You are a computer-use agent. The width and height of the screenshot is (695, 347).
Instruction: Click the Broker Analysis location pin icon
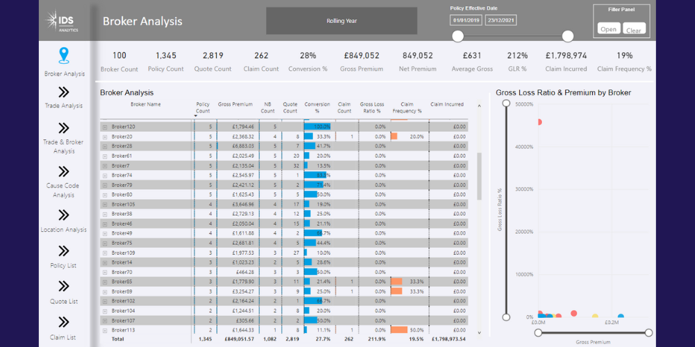64,56
